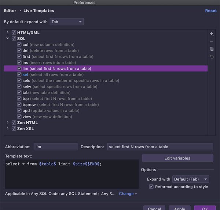
Task: Click the add template plus icon
Action: pyautogui.click(x=212, y=34)
